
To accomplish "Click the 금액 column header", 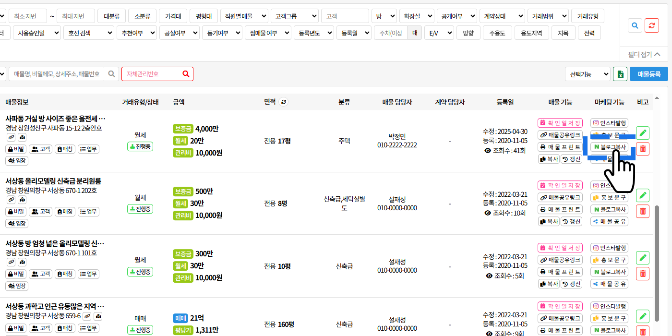I will point(179,102).
